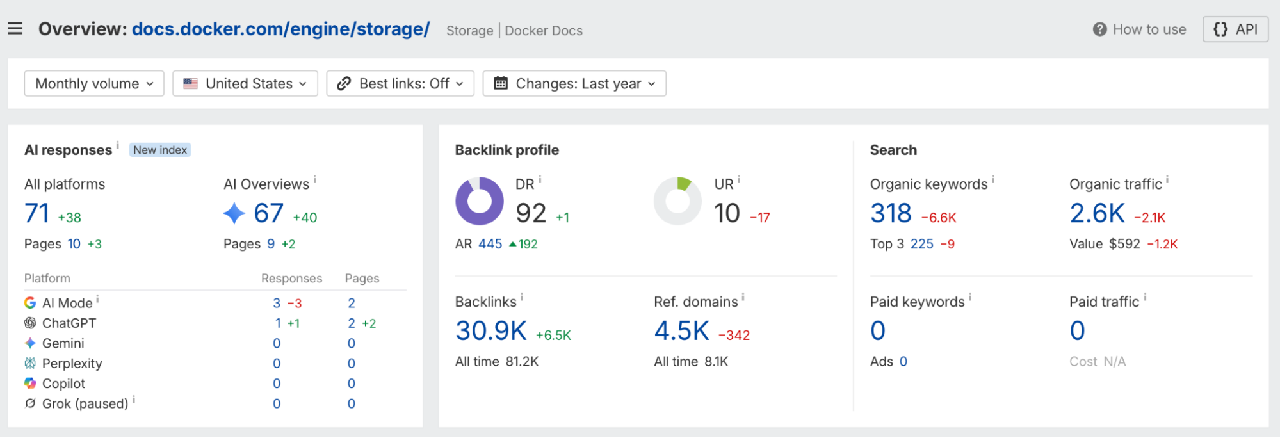Open the United States country dropdown

(x=245, y=84)
